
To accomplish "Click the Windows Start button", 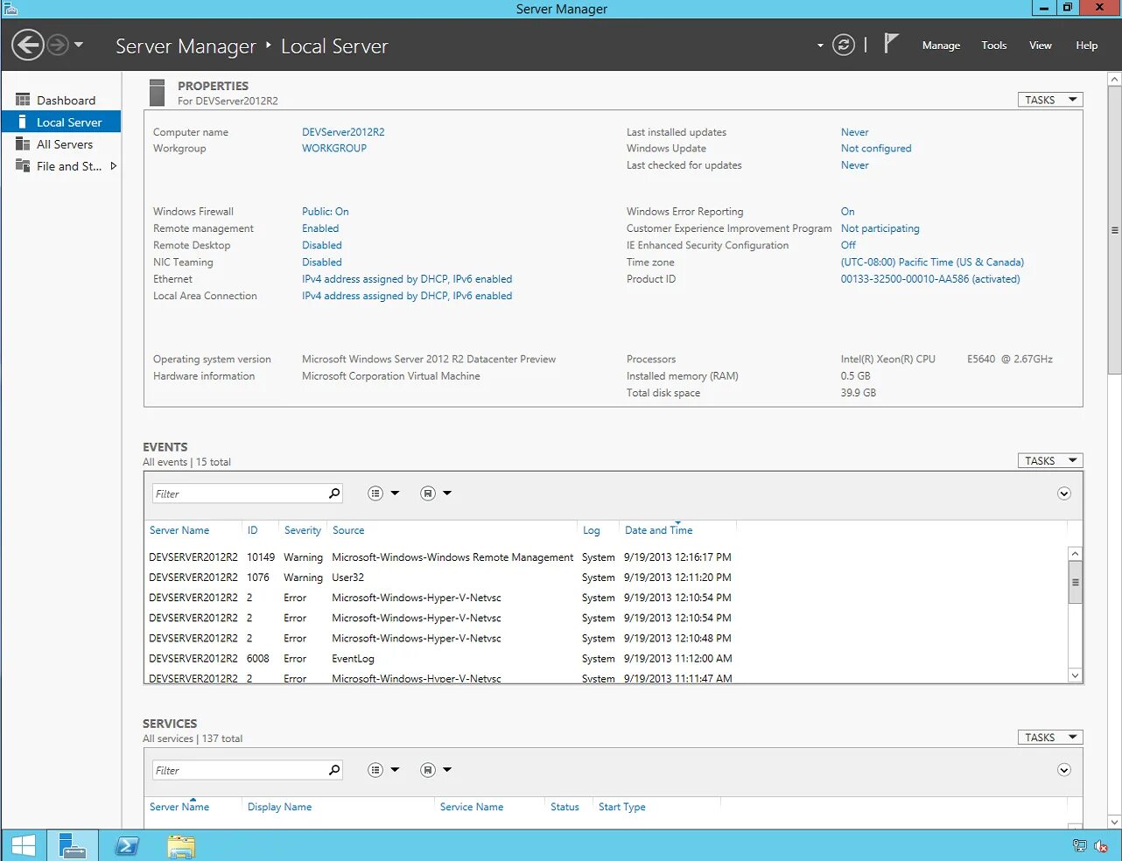I will (24, 845).
